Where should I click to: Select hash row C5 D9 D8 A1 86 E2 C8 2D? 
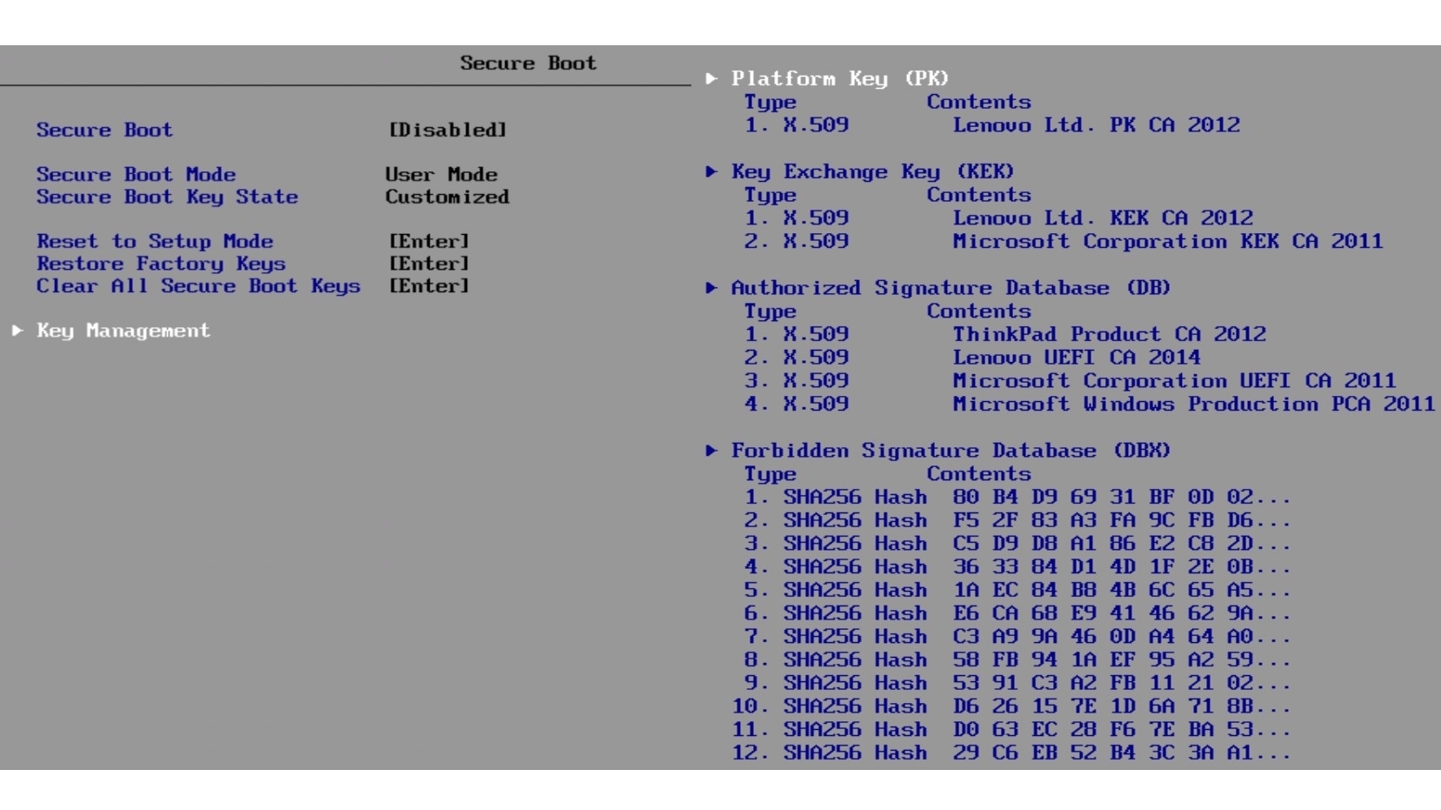pos(1017,544)
